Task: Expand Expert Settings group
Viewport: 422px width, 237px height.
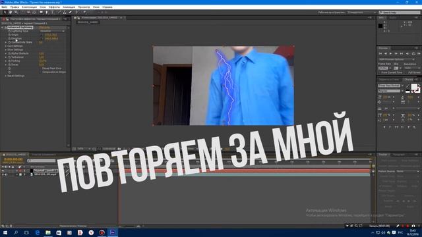Action: pos(6,76)
